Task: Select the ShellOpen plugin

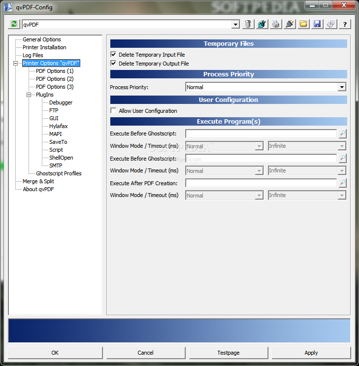Action: [x=61, y=158]
